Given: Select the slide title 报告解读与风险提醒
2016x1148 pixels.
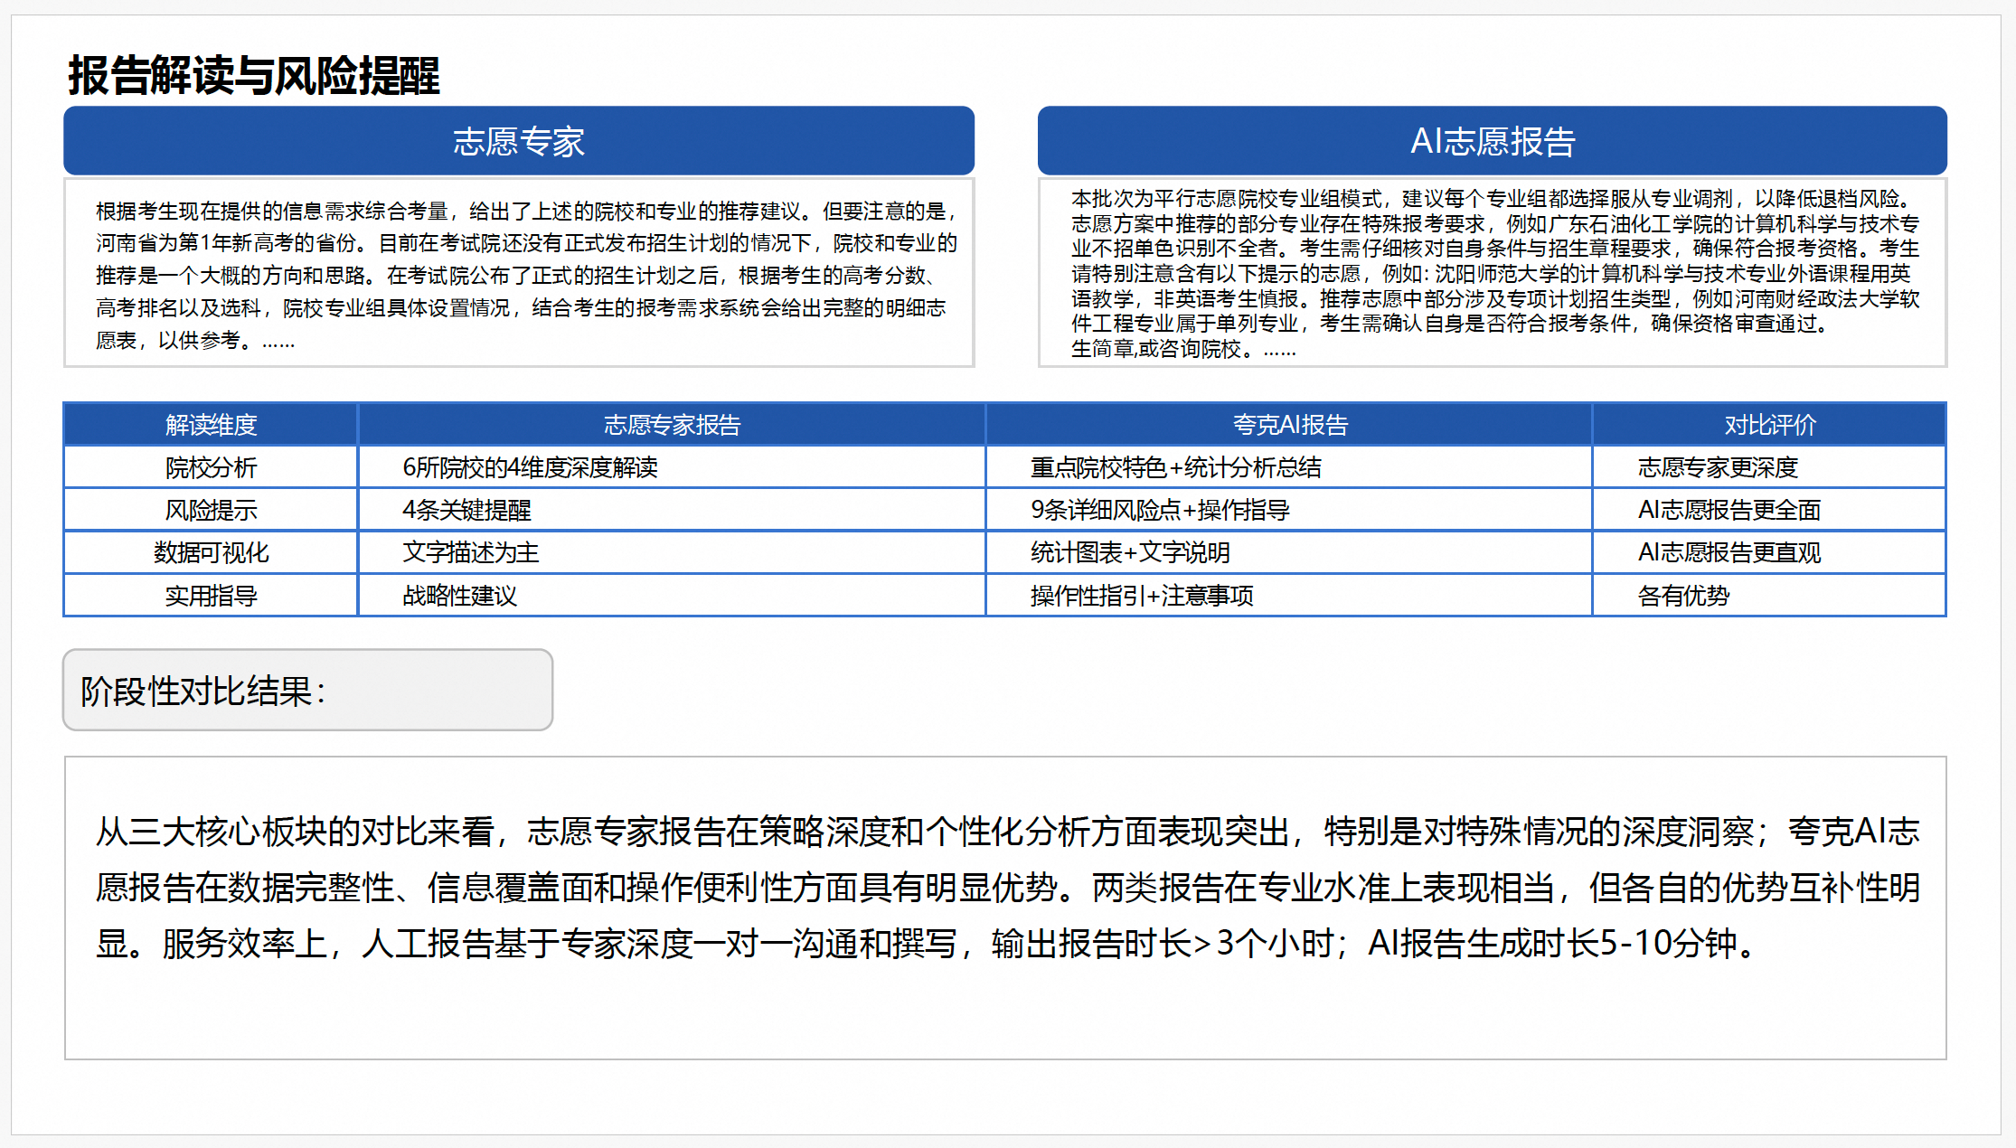Looking at the screenshot, I should tap(254, 75).
